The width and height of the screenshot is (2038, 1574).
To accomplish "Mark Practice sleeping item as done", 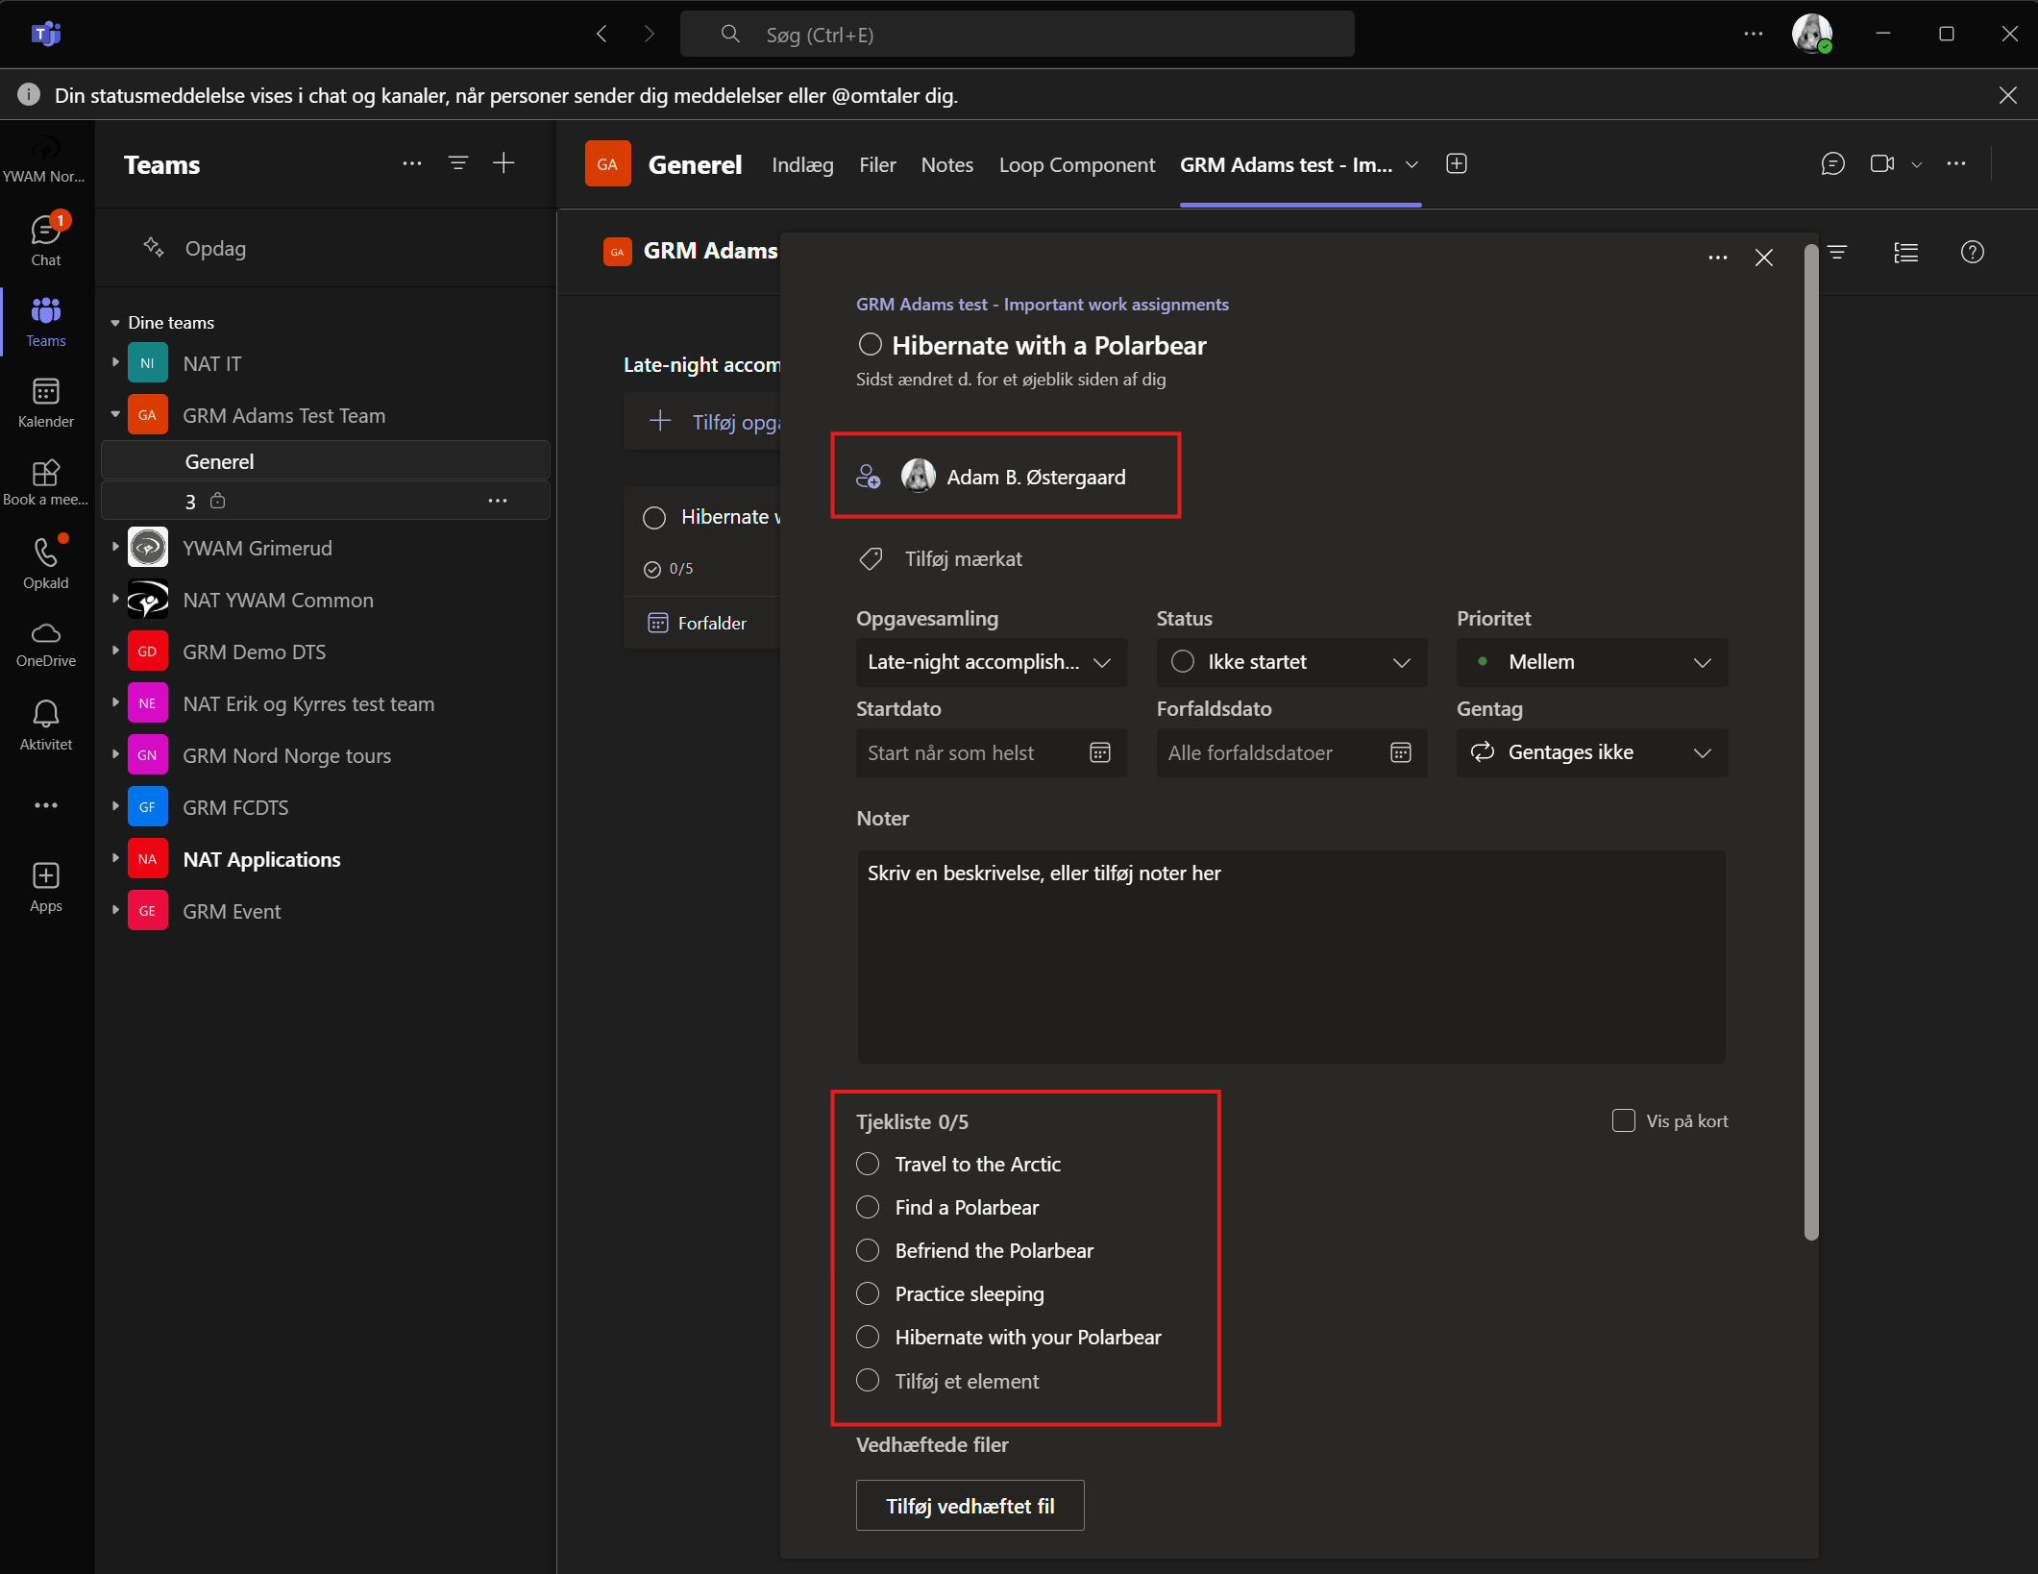I will tap(868, 1294).
